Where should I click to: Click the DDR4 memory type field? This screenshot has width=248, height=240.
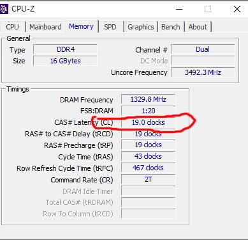tap(65, 49)
